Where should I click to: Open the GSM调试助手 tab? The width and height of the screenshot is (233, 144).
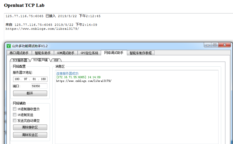[66, 53]
